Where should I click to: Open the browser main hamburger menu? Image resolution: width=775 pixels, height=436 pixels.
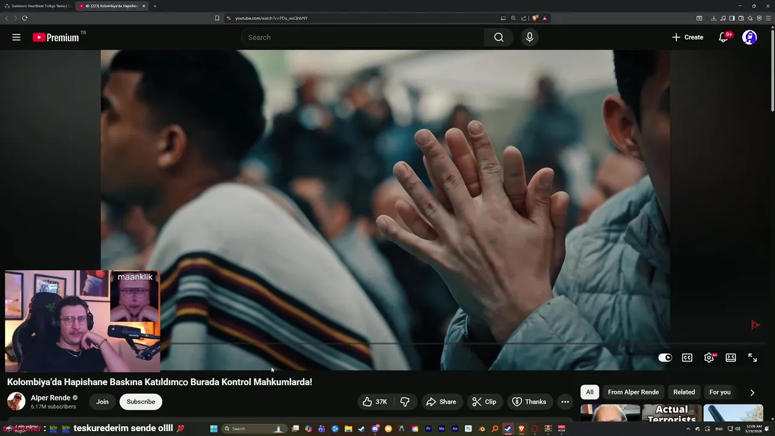click(x=768, y=18)
